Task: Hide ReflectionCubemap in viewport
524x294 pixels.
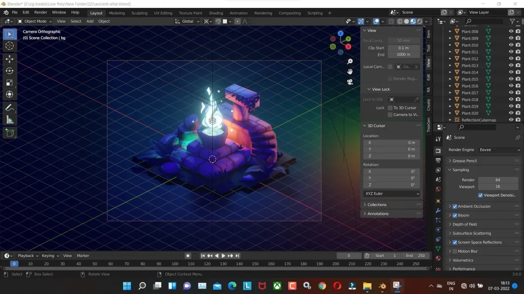Action: click(511, 120)
